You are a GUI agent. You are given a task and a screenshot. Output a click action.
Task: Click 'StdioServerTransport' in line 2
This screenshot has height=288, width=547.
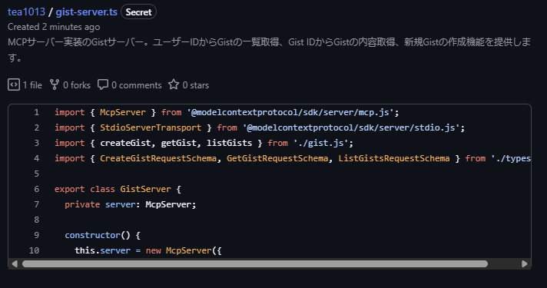[x=151, y=127]
